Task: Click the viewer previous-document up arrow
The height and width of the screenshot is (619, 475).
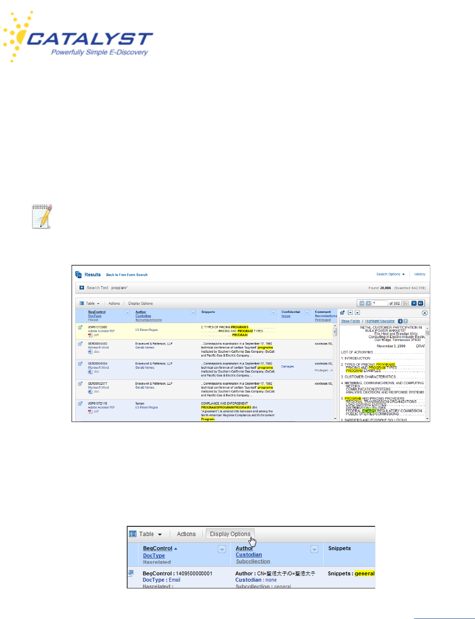Action: pyautogui.click(x=350, y=313)
